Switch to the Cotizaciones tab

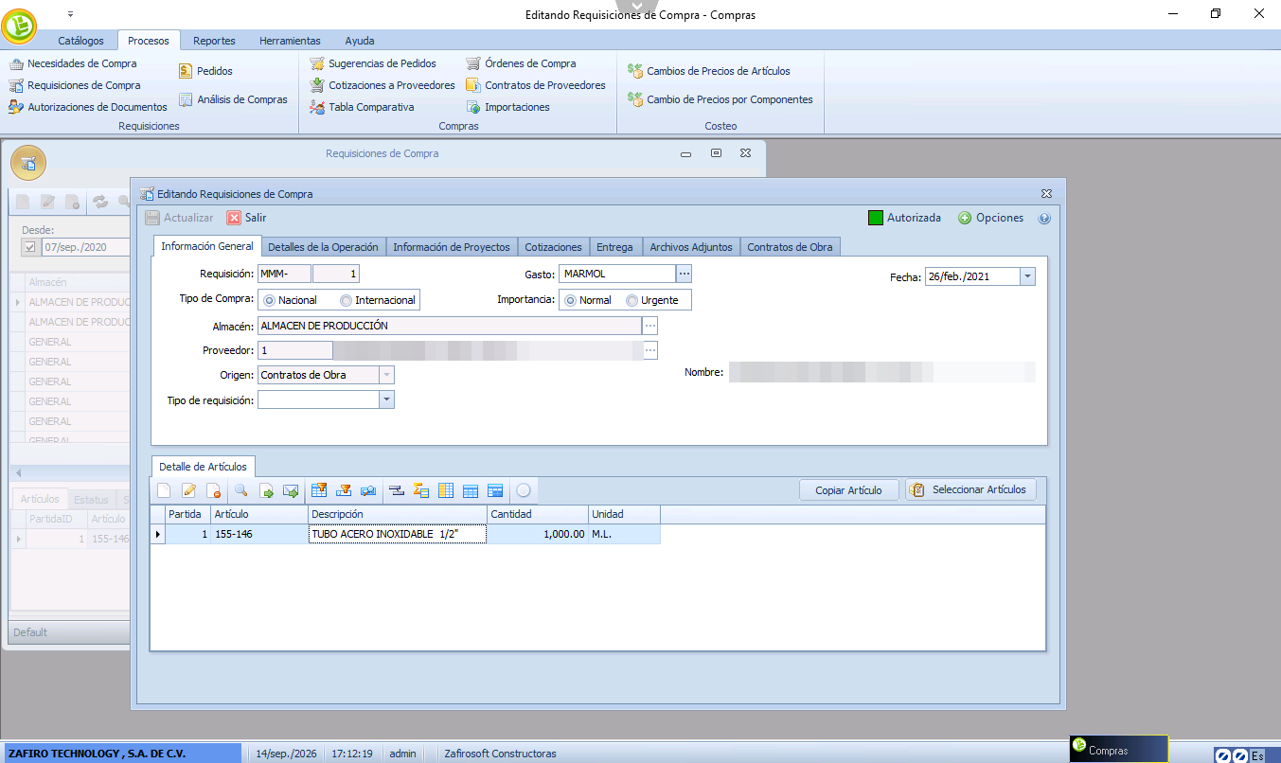click(553, 247)
